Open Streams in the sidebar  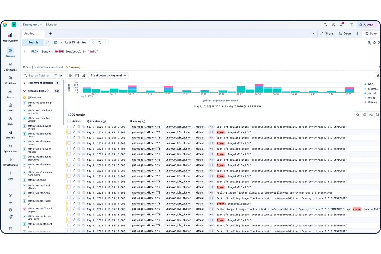(x=10, y=135)
